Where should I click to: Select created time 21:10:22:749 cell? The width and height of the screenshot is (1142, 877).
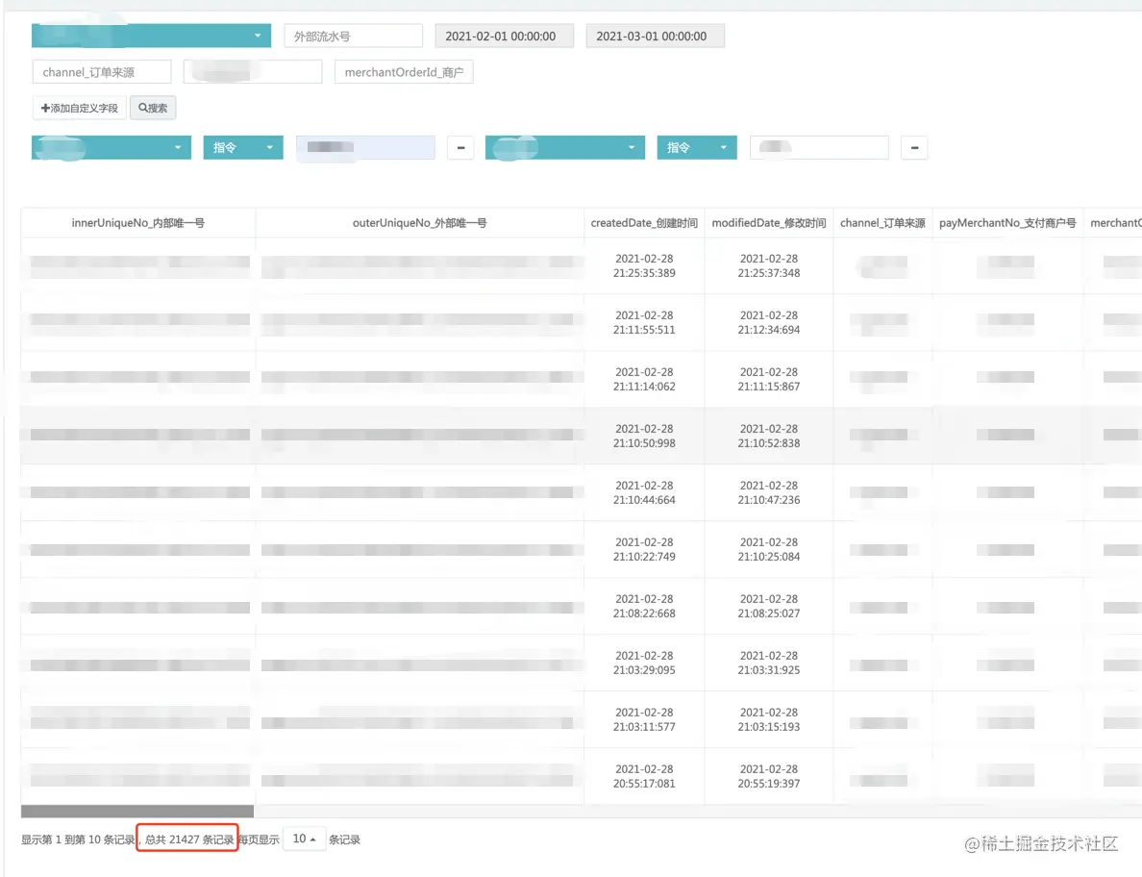tap(644, 550)
